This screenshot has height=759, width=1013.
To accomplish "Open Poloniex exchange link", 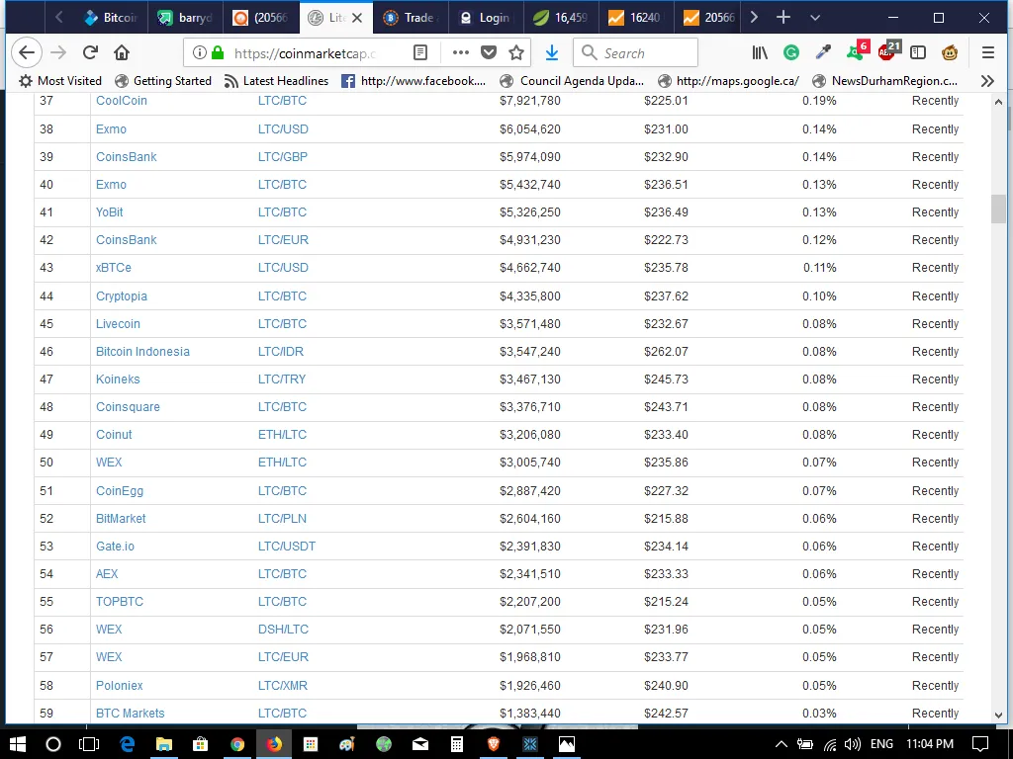I will click(120, 686).
